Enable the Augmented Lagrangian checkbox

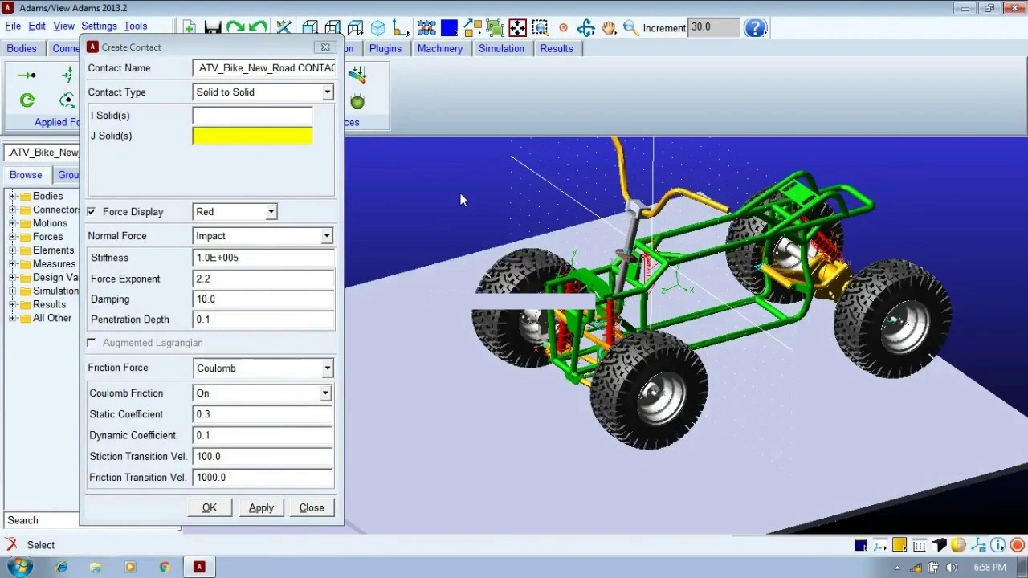coord(92,343)
